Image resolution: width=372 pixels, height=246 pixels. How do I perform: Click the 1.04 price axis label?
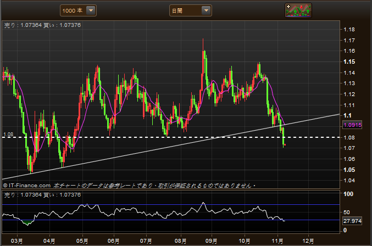tap(349, 180)
